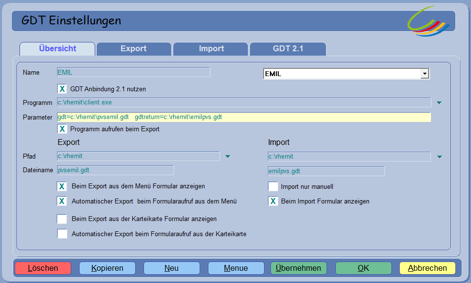The image size is (471, 283).
Task: Toggle Beim Import Formular anzeigen
Action: 273,201
